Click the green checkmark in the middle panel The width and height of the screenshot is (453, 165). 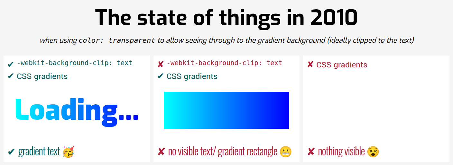(161, 76)
